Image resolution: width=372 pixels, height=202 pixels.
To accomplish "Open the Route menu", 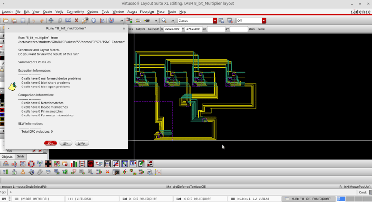I will pos(172,12).
